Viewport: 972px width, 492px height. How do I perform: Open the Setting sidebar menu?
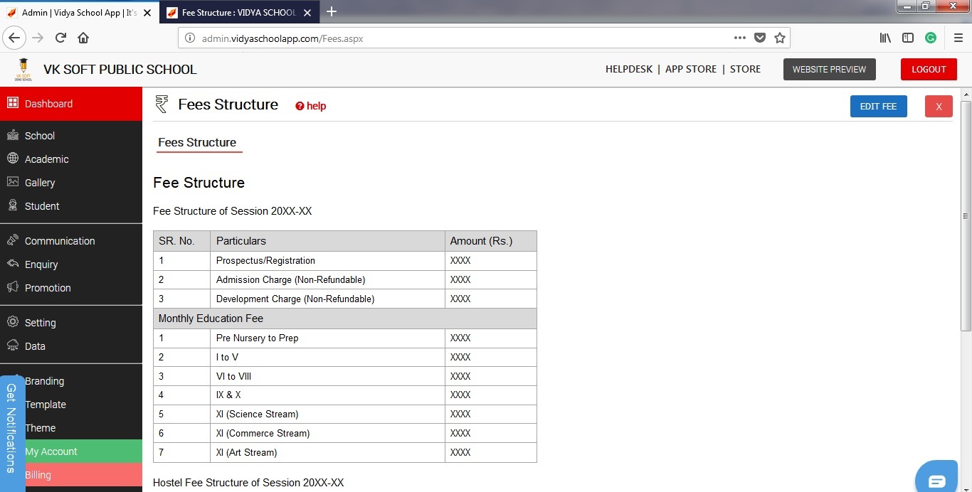[71, 322]
